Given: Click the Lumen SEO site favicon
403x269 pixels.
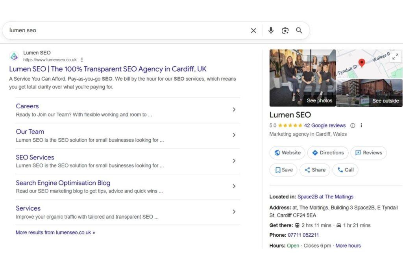Looking at the screenshot, I should pyautogui.click(x=14, y=56).
